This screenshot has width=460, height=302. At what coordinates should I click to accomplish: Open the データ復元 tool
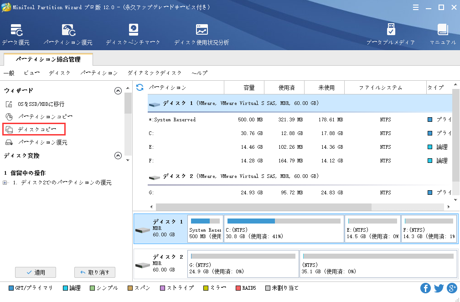16,34
